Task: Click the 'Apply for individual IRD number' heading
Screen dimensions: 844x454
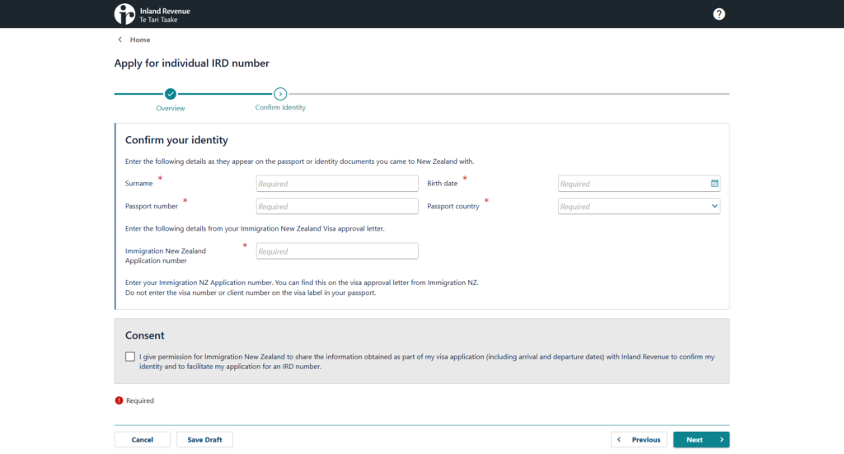Action: point(191,63)
